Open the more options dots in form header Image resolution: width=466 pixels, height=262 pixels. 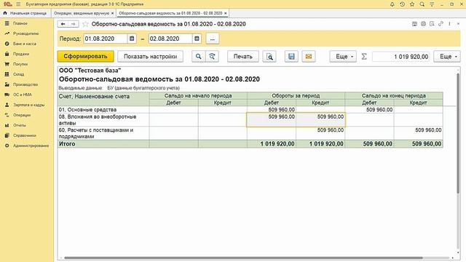[449, 24]
